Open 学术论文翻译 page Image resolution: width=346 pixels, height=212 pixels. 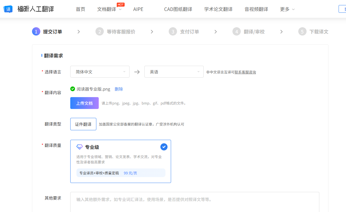pos(218,9)
